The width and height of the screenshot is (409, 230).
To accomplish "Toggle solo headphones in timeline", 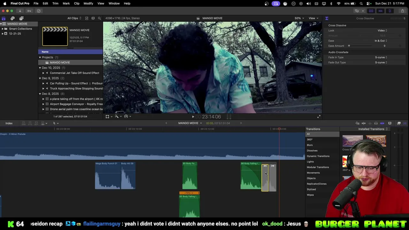I will click(x=376, y=123).
